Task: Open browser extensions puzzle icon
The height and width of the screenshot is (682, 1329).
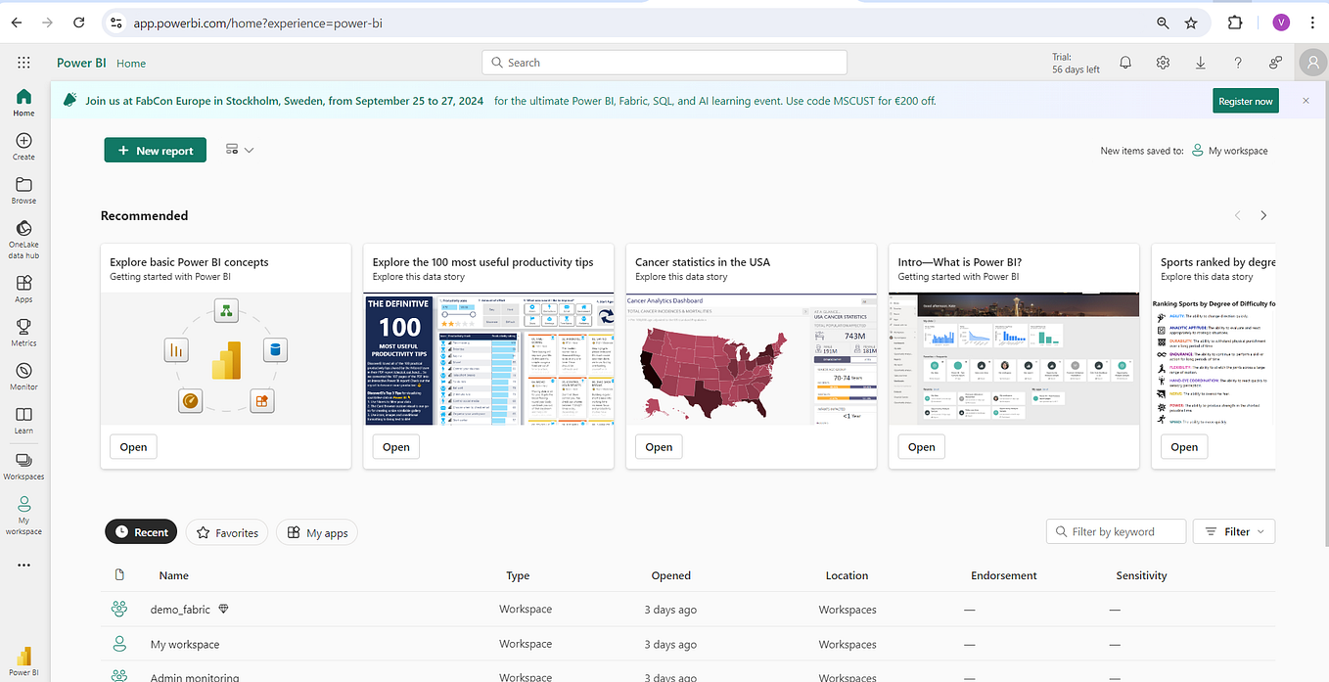Action: tap(1235, 23)
